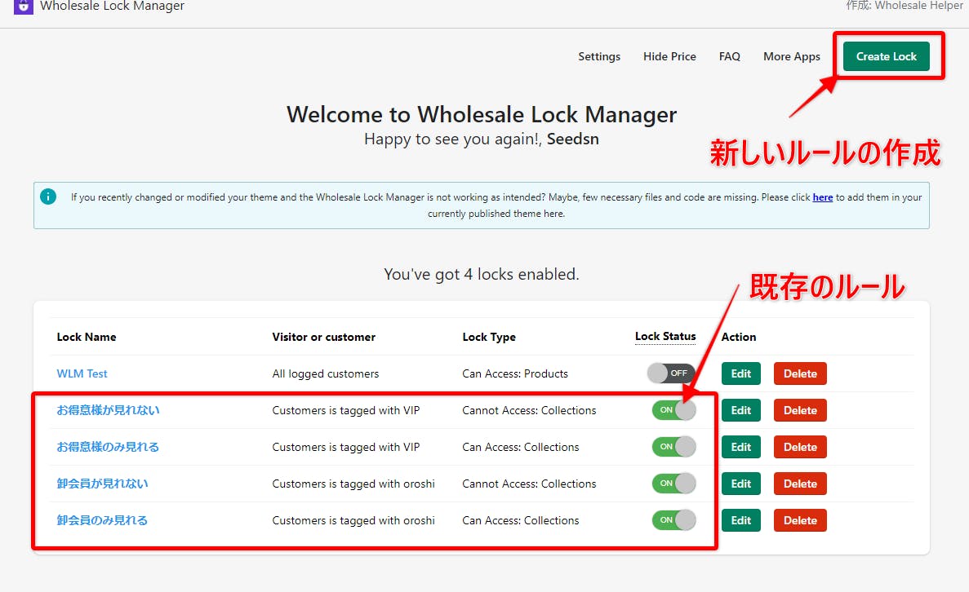Click the Visitor or customer column header
The width and height of the screenshot is (969, 592).
coord(324,337)
